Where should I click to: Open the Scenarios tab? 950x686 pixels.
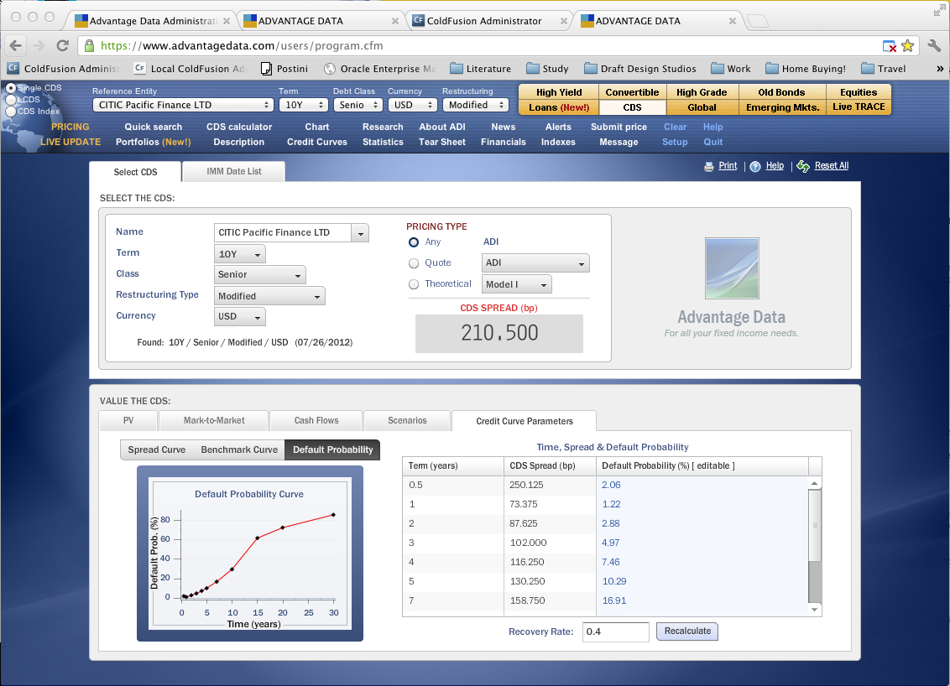407,420
